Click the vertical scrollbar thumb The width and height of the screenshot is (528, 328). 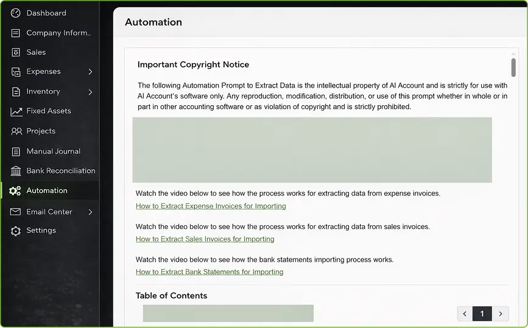513,67
